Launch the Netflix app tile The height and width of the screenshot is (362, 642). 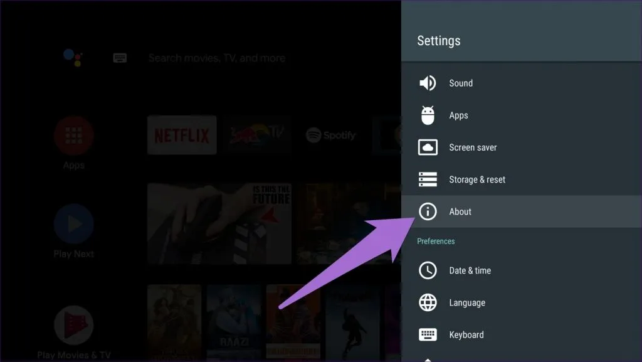[x=182, y=135]
